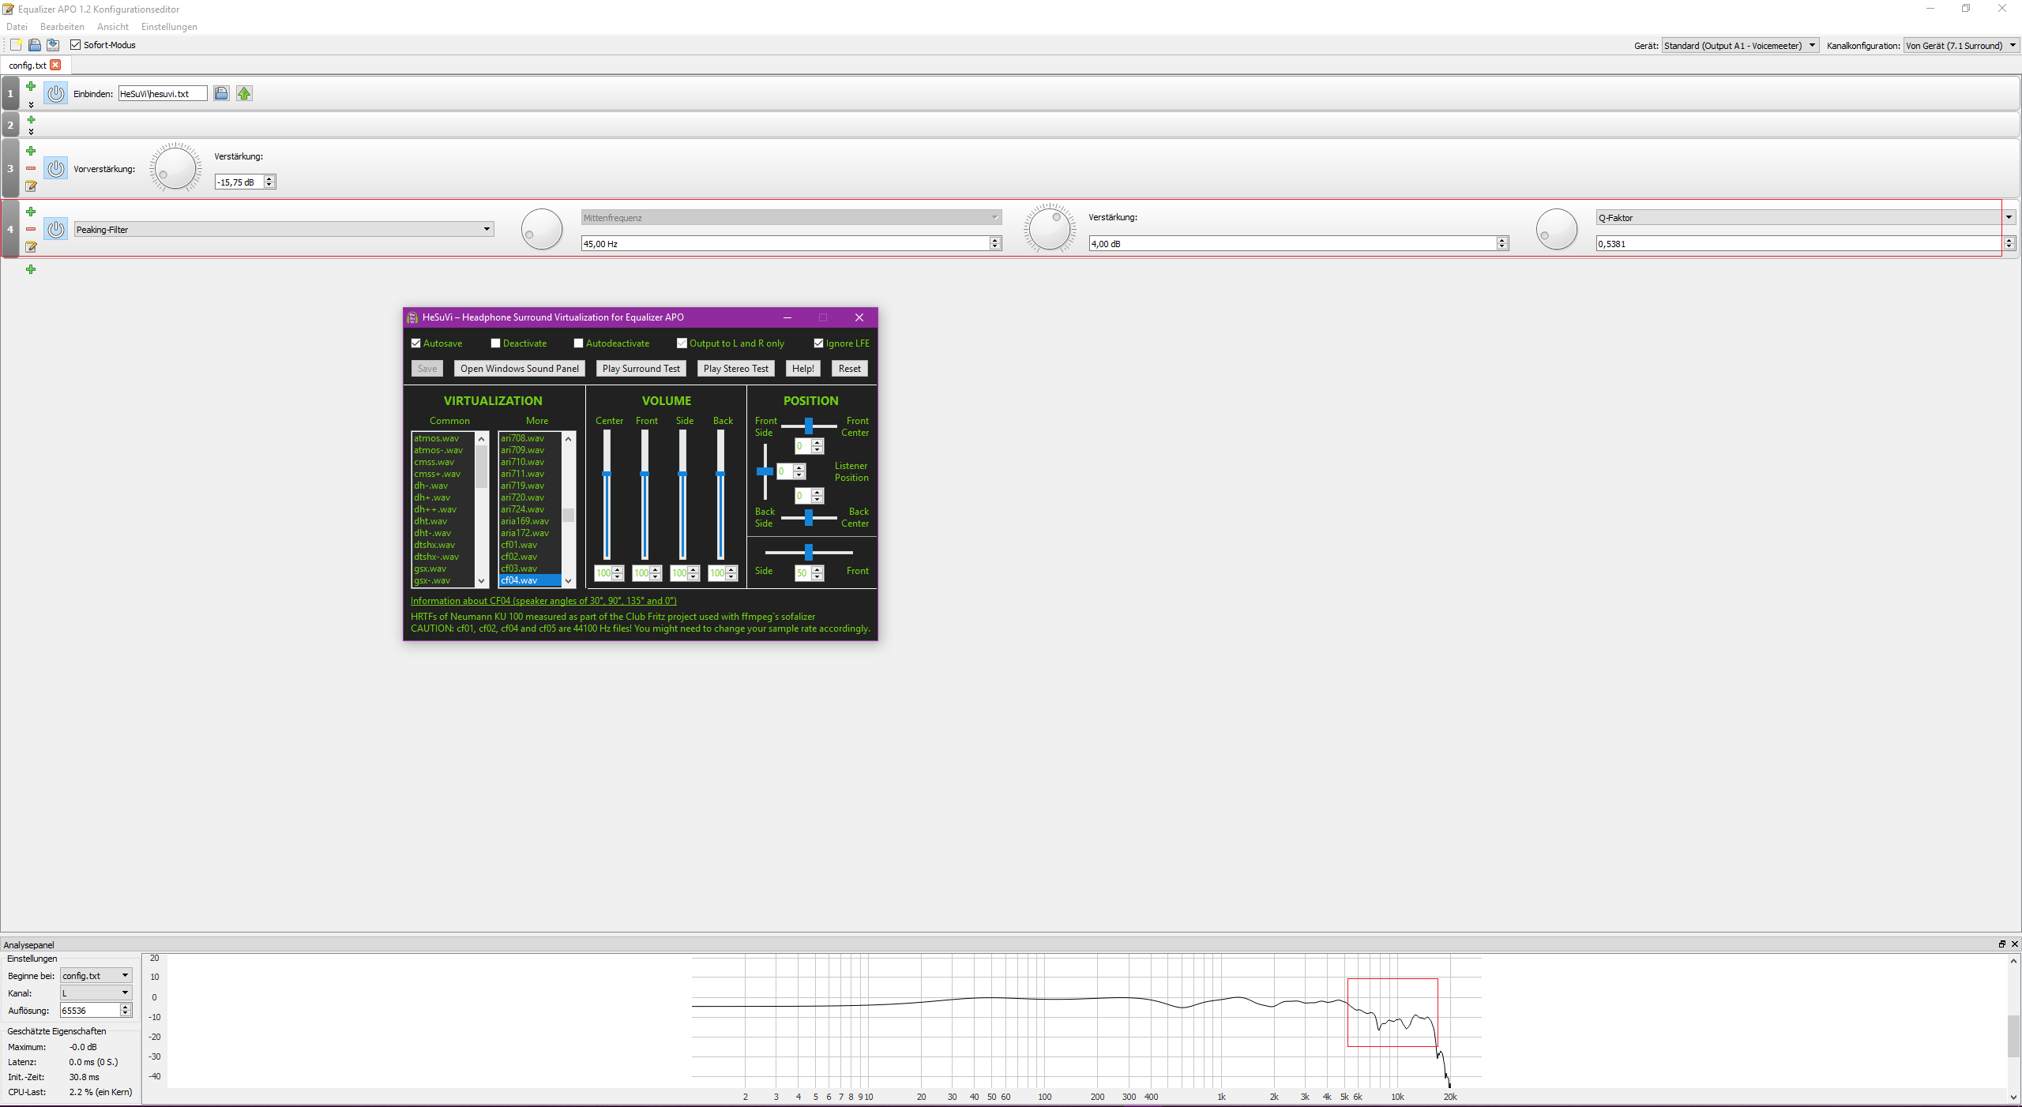Image resolution: width=2022 pixels, height=1107 pixels.
Task: Click the green up arrow icon
Action: click(x=244, y=93)
